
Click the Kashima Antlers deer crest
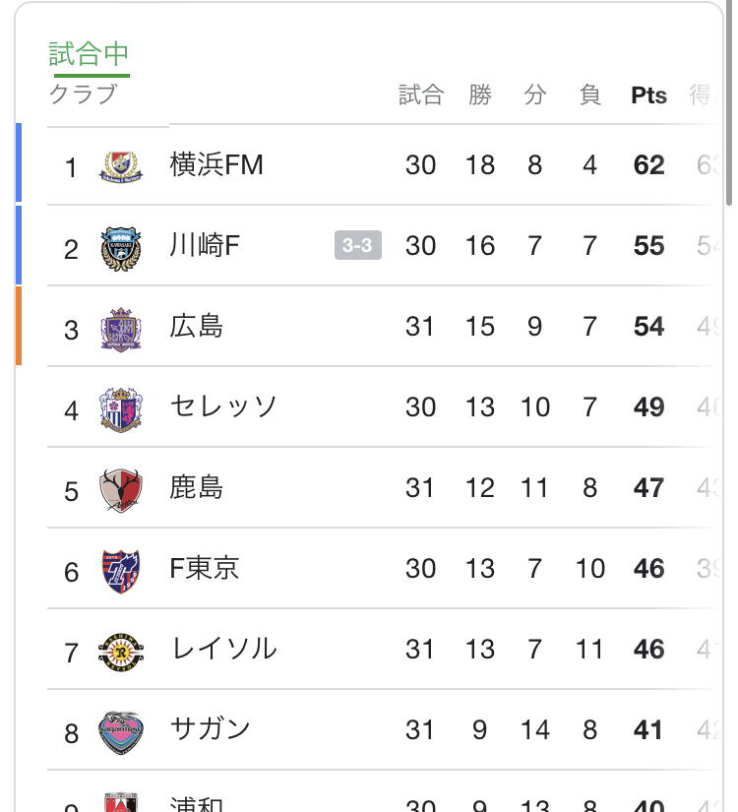pos(121,490)
